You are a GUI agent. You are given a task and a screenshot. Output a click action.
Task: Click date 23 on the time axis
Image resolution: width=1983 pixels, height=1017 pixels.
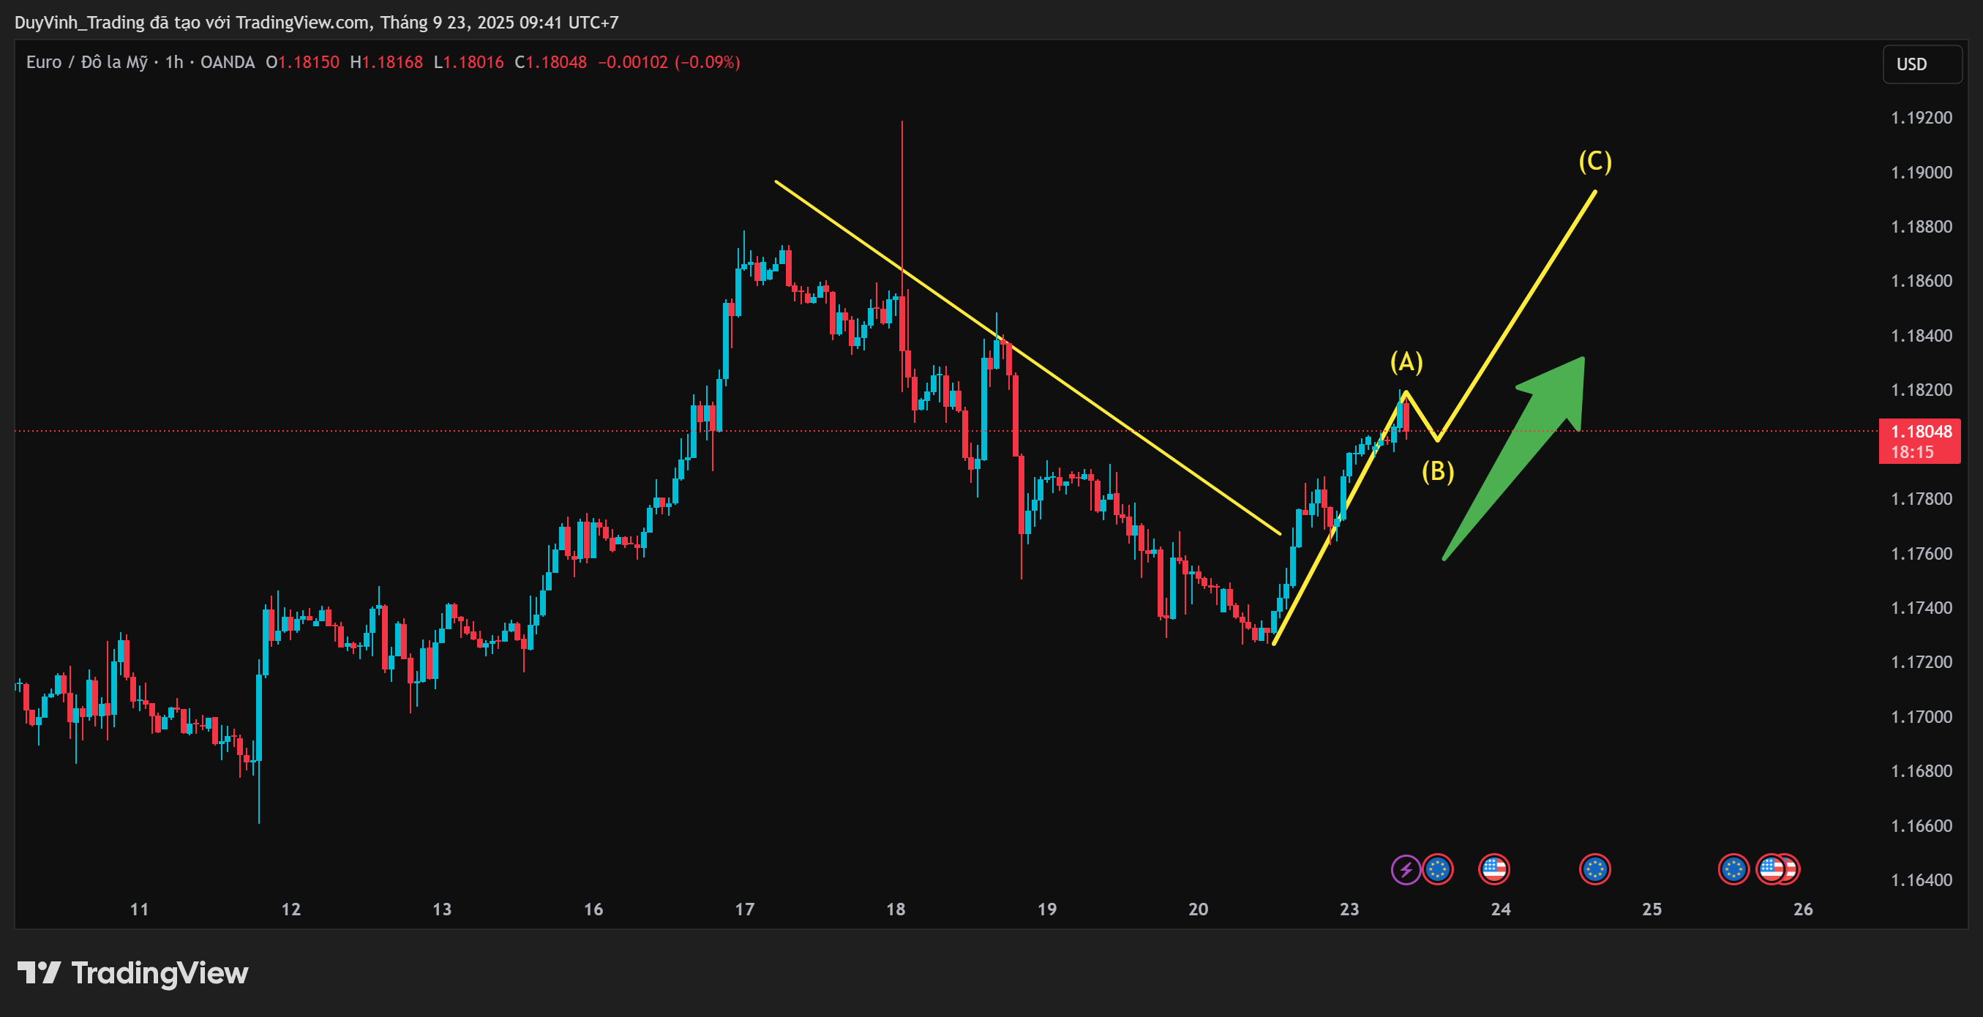tap(1349, 909)
